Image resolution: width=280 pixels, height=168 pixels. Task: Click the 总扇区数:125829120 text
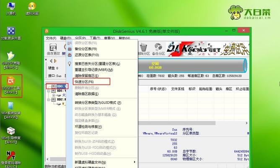tap(227, 76)
